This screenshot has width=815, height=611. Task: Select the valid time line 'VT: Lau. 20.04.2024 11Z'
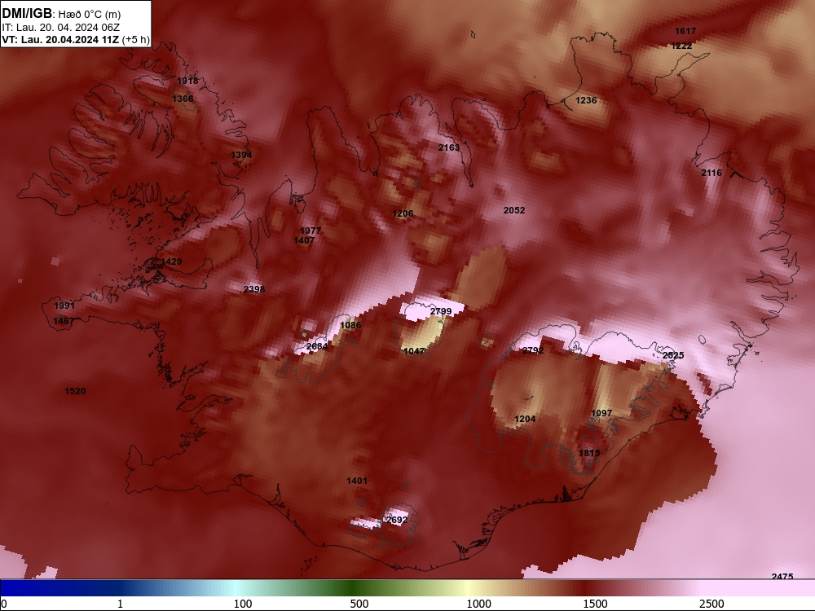(60, 40)
